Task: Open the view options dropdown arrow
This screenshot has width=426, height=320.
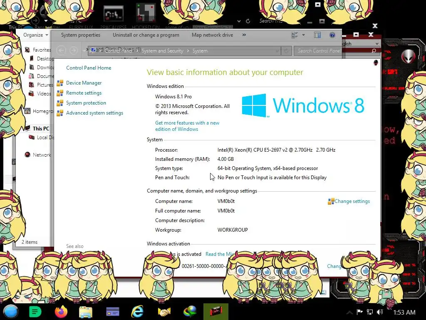Action: tap(303, 35)
